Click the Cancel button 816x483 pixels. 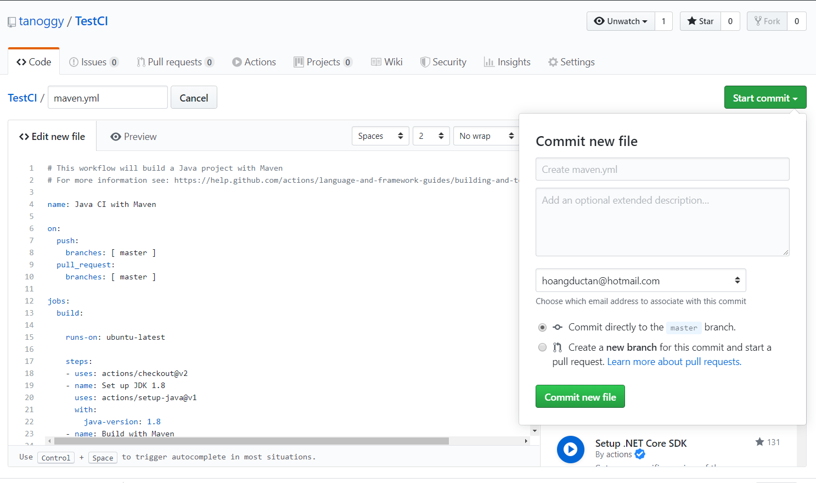coord(194,98)
